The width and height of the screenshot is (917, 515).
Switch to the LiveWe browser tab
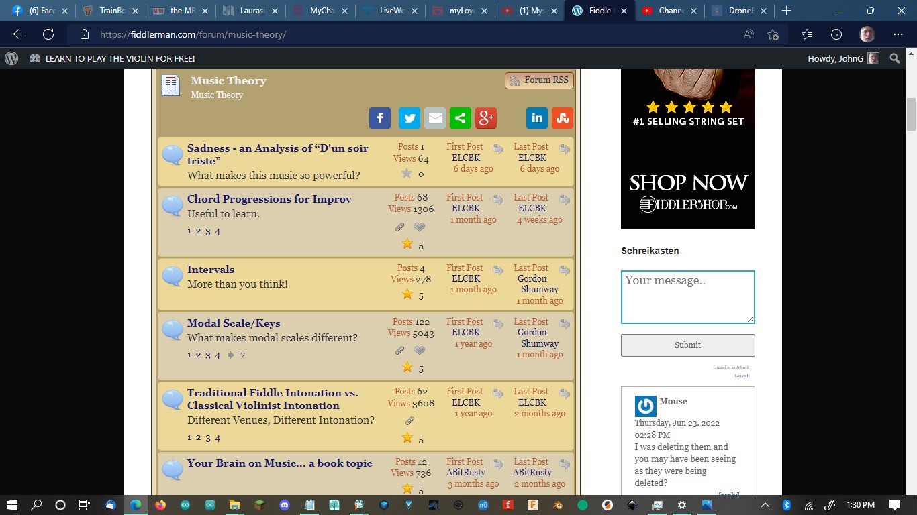[389, 11]
